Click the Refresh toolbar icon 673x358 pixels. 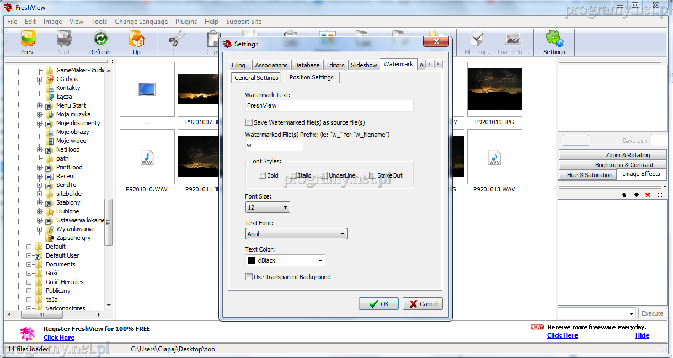[x=100, y=39]
